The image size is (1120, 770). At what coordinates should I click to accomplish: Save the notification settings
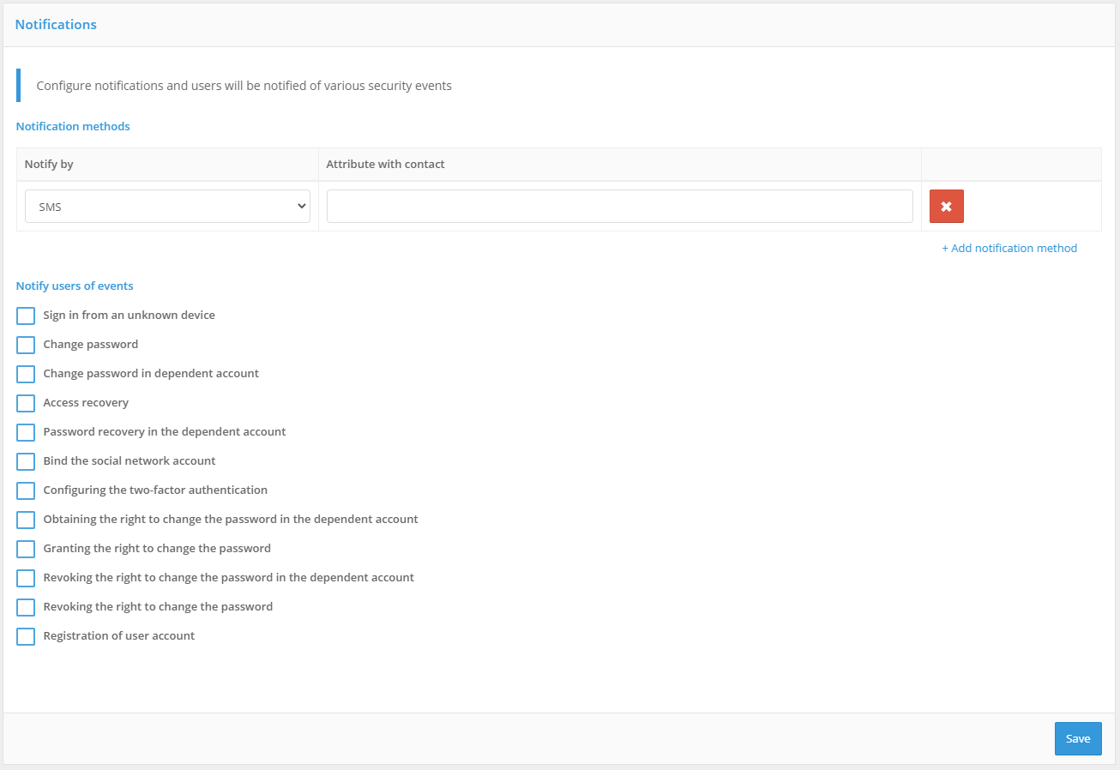[1078, 738]
